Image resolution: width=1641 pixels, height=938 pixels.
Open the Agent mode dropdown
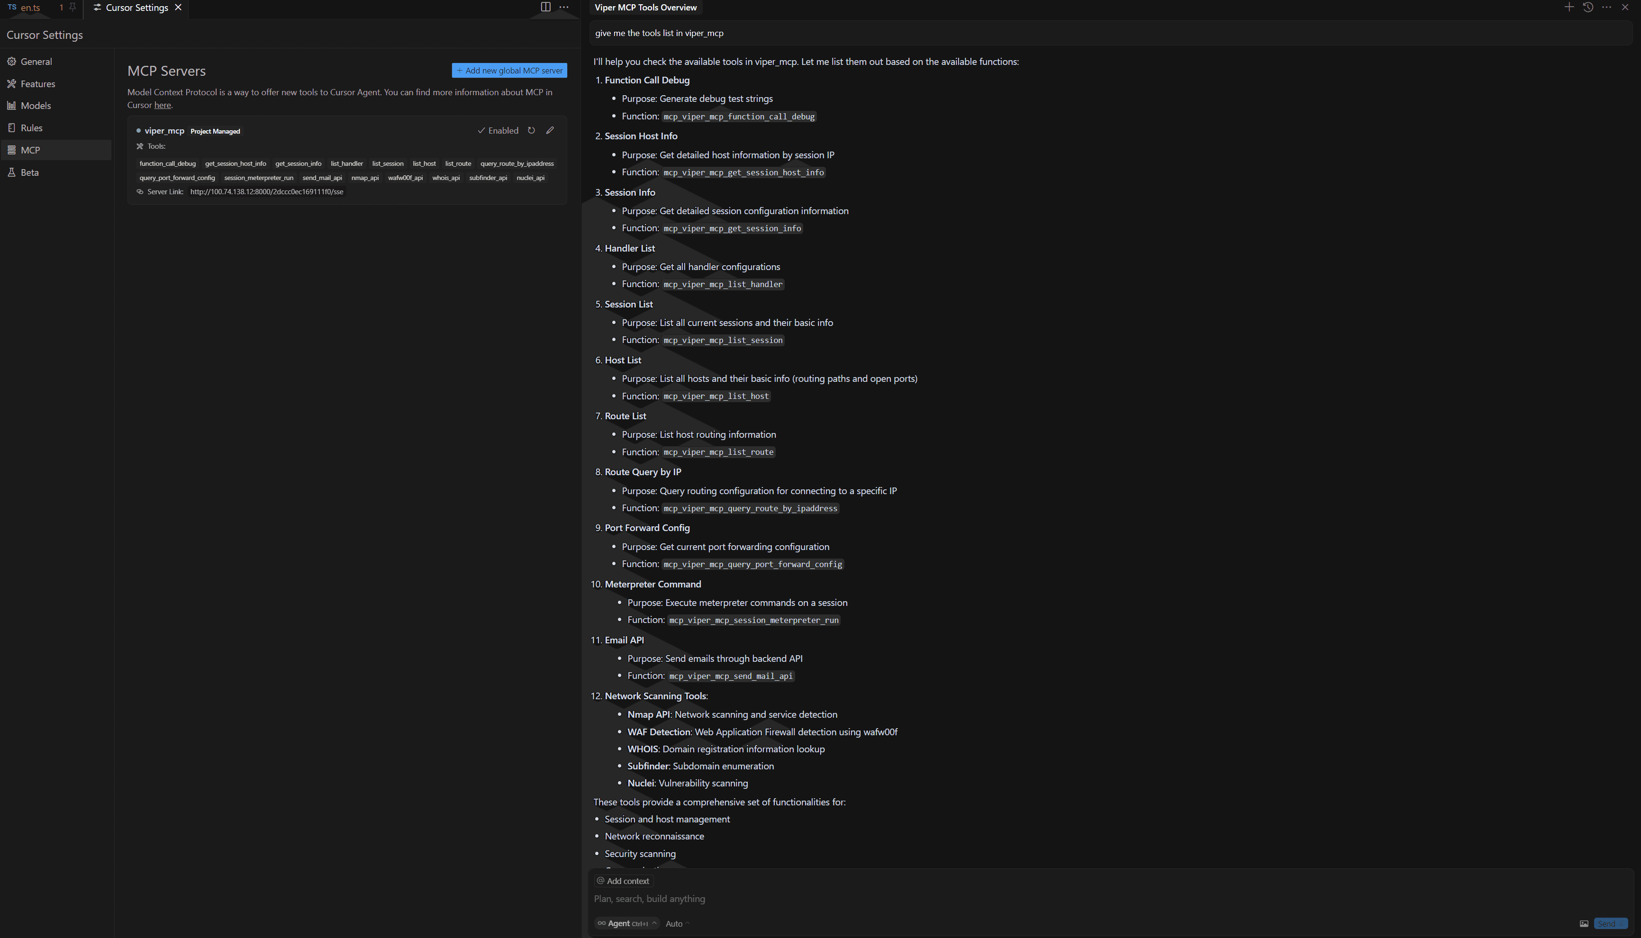(626, 924)
